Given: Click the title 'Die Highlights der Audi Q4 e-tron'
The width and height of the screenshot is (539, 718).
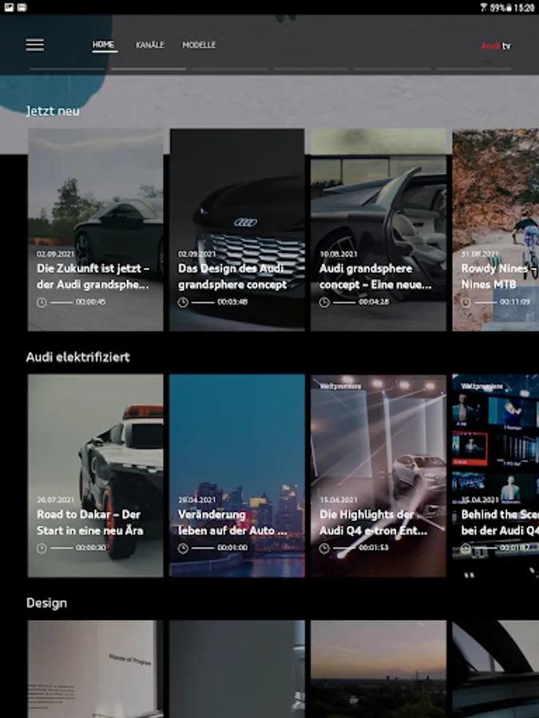Looking at the screenshot, I should coord(373,523).
